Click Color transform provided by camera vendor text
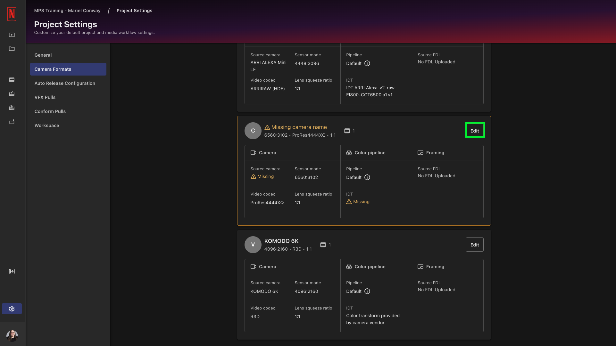The image size is (616, 346). click(373, 319)
